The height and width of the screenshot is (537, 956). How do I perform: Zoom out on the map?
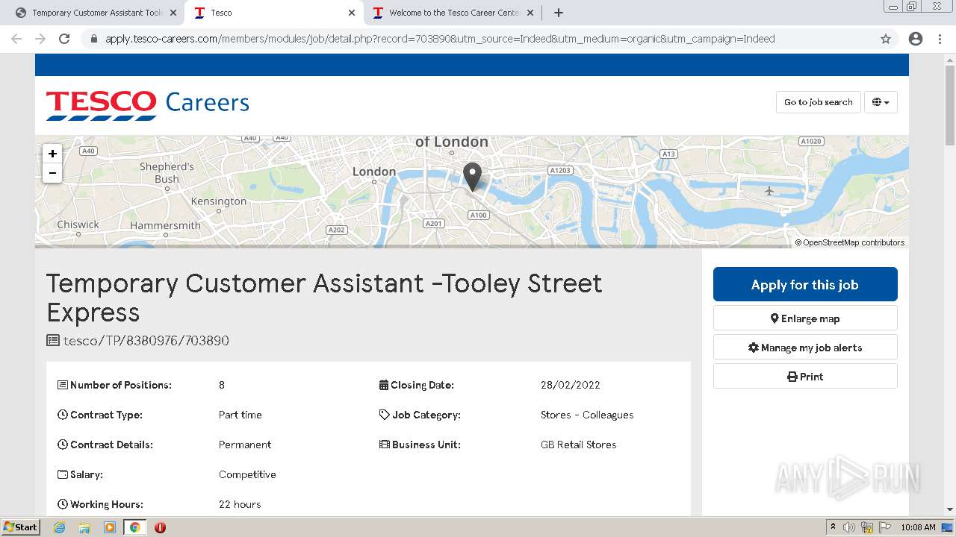click(52, 173)
